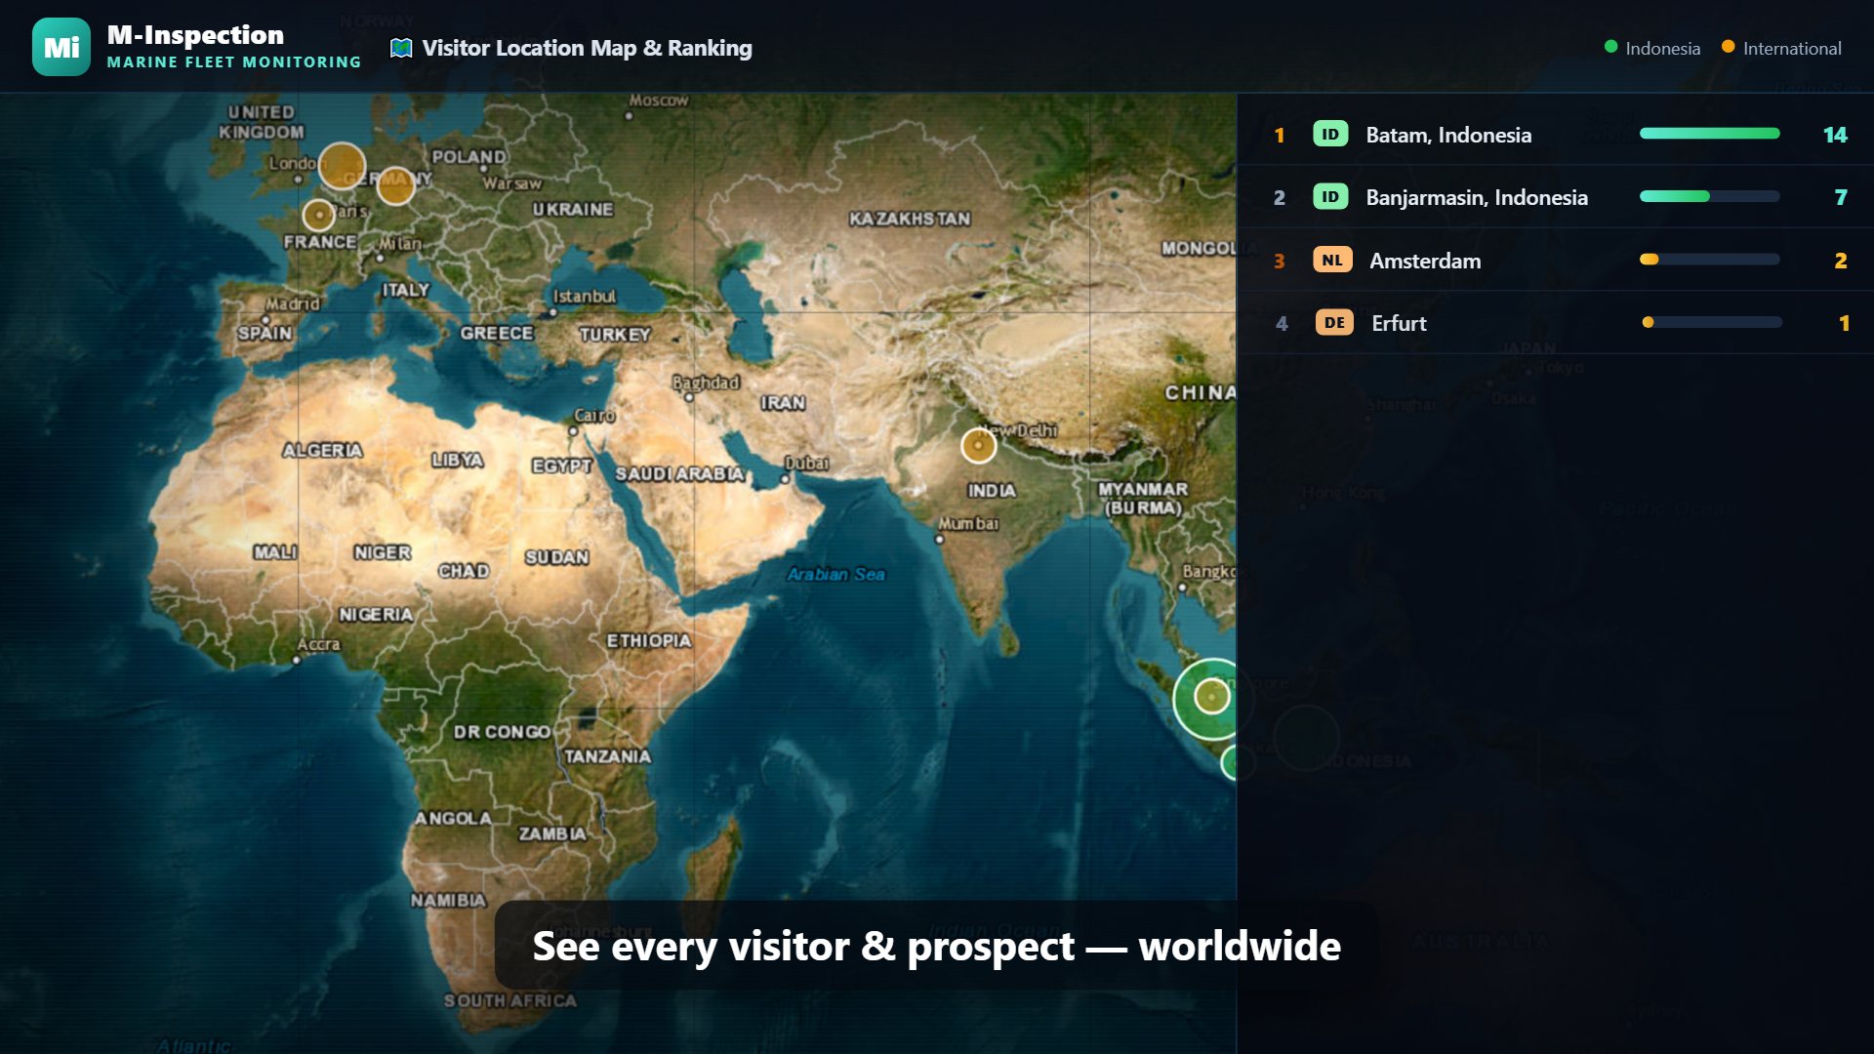Click the See every visitor caption banner

pos(936,946)
